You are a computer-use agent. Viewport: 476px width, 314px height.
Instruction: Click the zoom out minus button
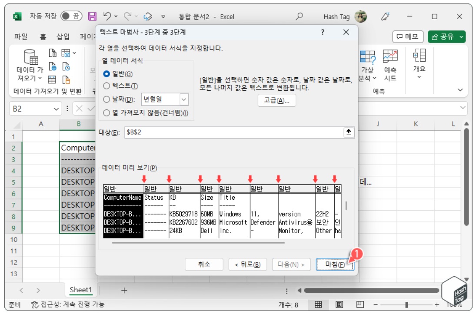click(x=376, y=304)
